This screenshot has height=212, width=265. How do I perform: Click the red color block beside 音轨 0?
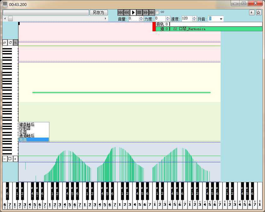pos(154,27)
